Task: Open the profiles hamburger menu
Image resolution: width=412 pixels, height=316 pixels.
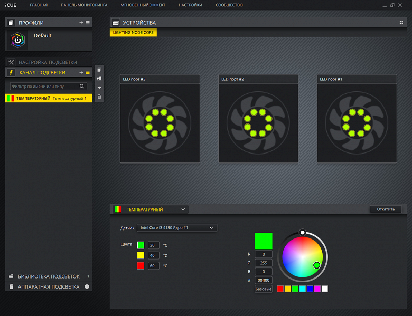Action: (88, 23)
